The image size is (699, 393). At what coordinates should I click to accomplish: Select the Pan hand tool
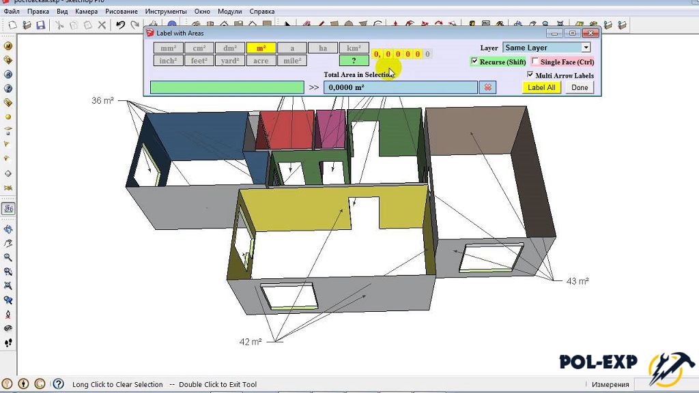pyautogui.click(x=8, y=244)
